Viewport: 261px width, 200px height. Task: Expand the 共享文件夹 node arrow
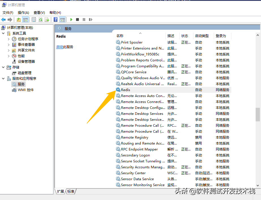(x=9, y=50)
